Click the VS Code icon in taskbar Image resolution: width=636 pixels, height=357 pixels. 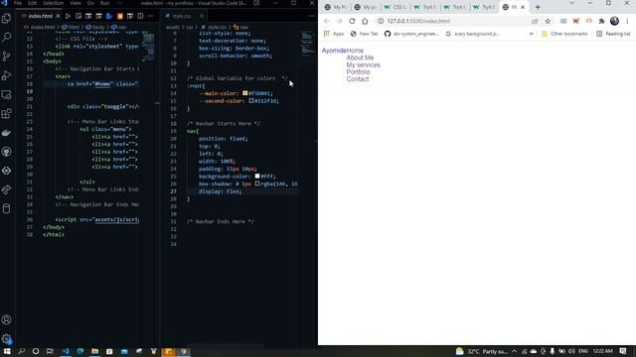[66, 351]
